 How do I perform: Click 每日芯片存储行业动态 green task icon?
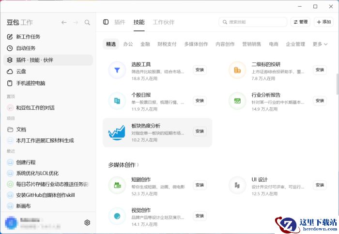point(10,184)
